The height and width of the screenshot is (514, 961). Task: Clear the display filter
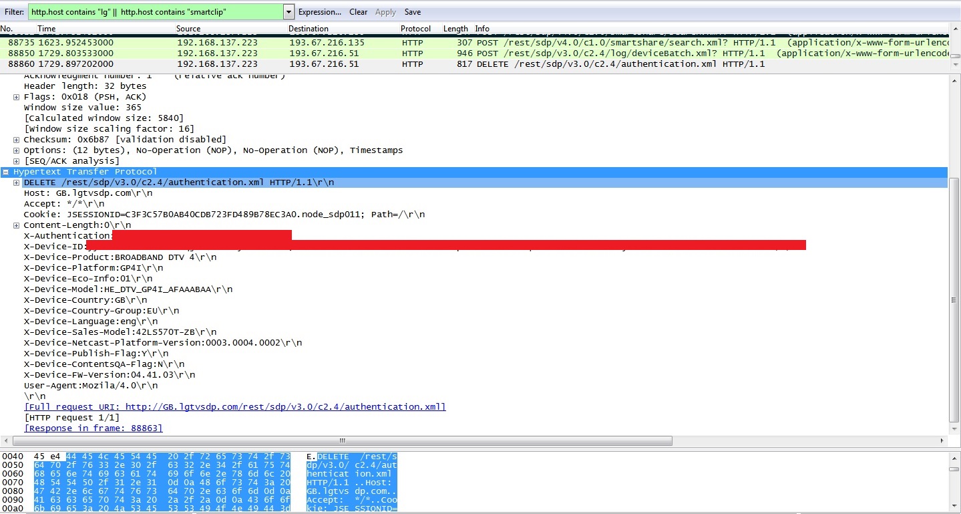click(359, 12)
